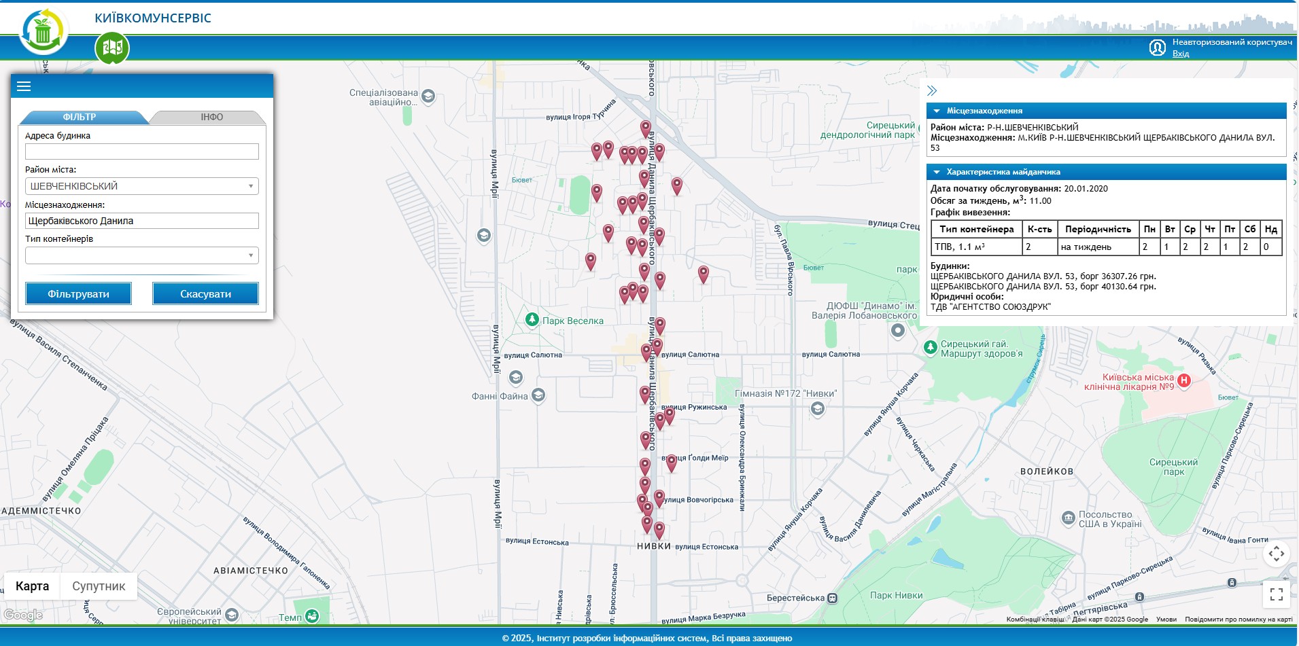Click the Kyiv City Clinical Hospital №9 marker

click(x=1184, y=380)
